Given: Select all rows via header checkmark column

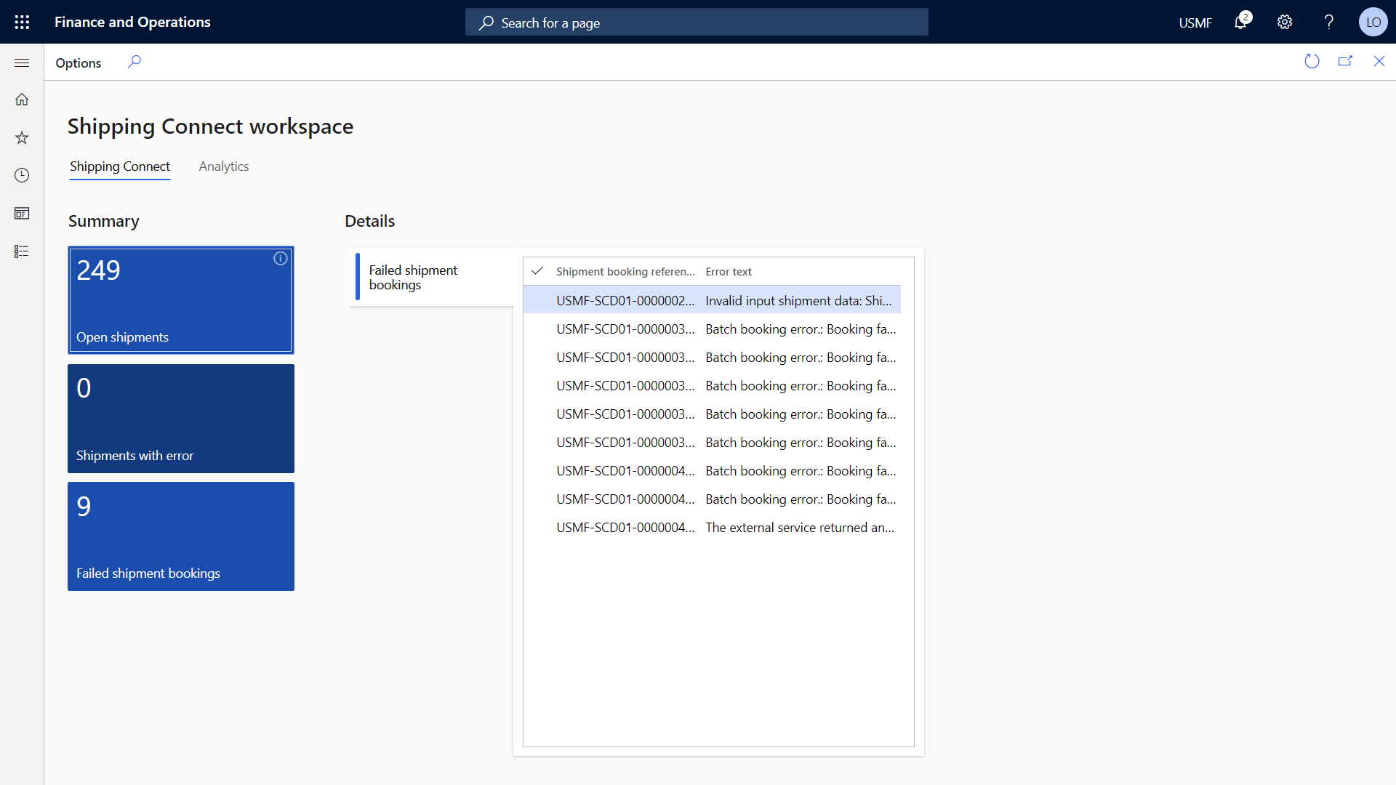Looking at the screenshot, I should coord(537,271).
